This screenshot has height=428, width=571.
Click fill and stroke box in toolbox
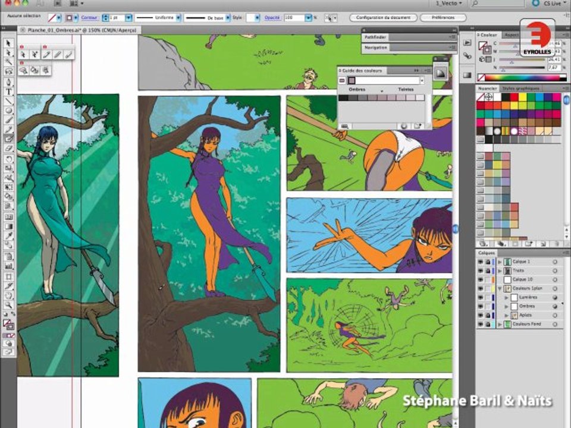pos(8,325)
